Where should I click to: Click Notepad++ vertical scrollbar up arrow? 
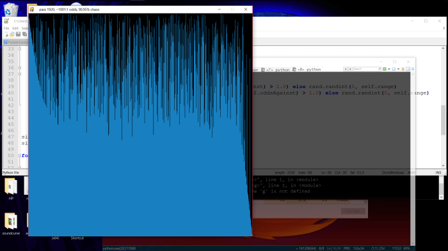tap(443, 49)
